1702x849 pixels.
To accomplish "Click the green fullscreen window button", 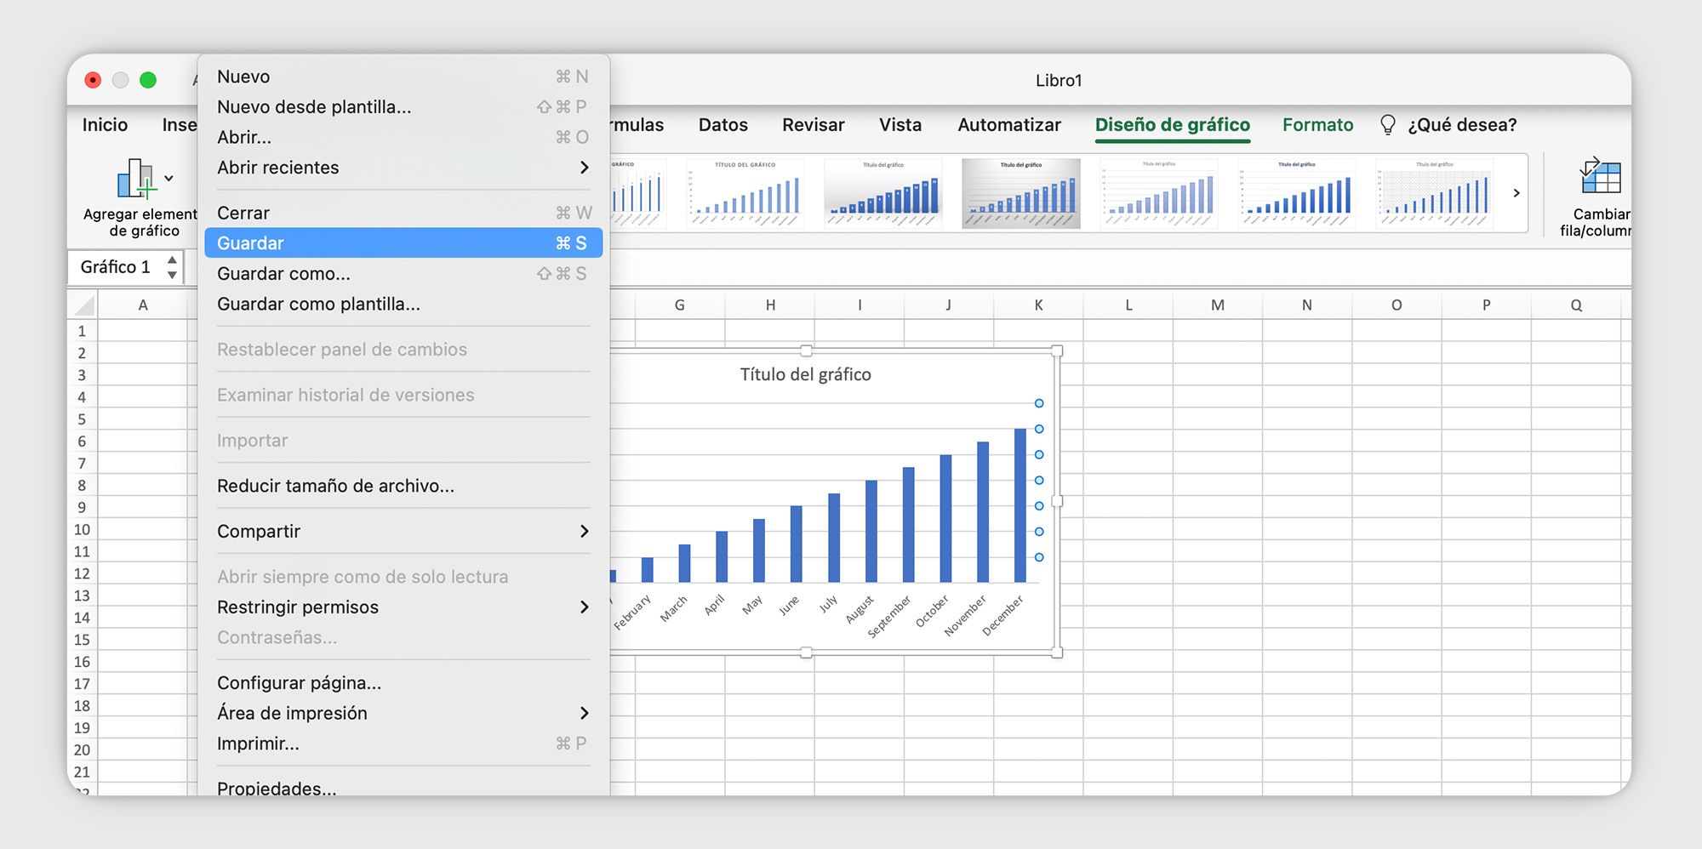I will (148, 80).
